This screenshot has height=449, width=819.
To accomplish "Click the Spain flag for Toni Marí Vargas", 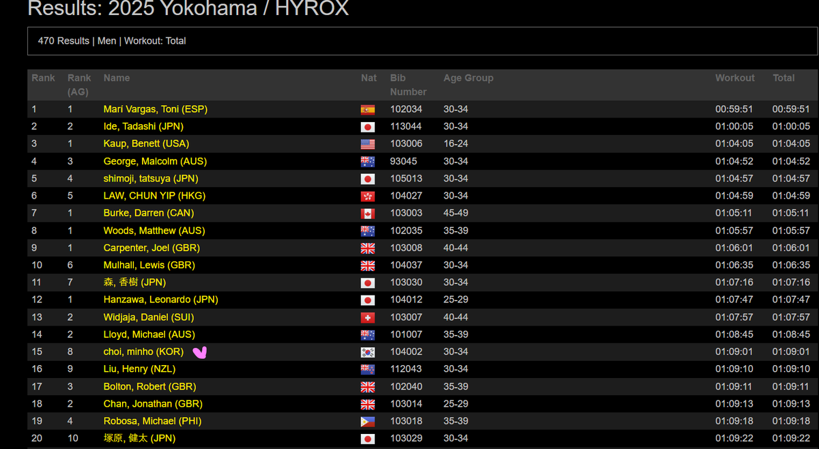I will tap(368, 109).
